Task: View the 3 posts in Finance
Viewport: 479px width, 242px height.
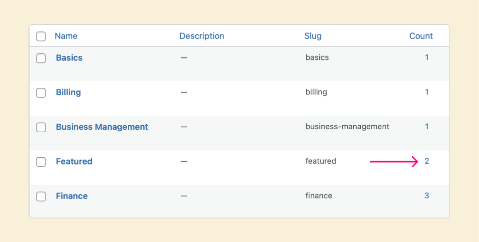Action: (427, 196)
